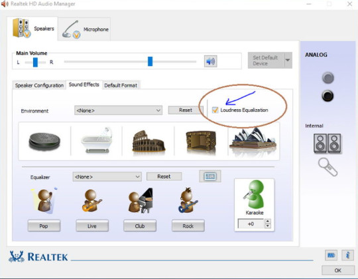Expand the Set Default Device arrow
This screenshot has height=279, width=358.
click(x=288, y=60)
